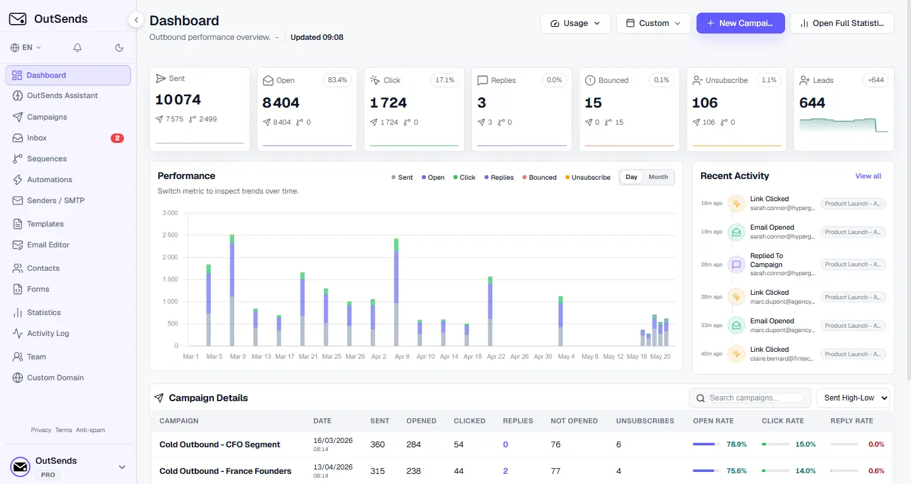Image resolution: width=911 pixels, height=484 pixels.
Task: Click the New Campaign button
Action: coord(740,23)
